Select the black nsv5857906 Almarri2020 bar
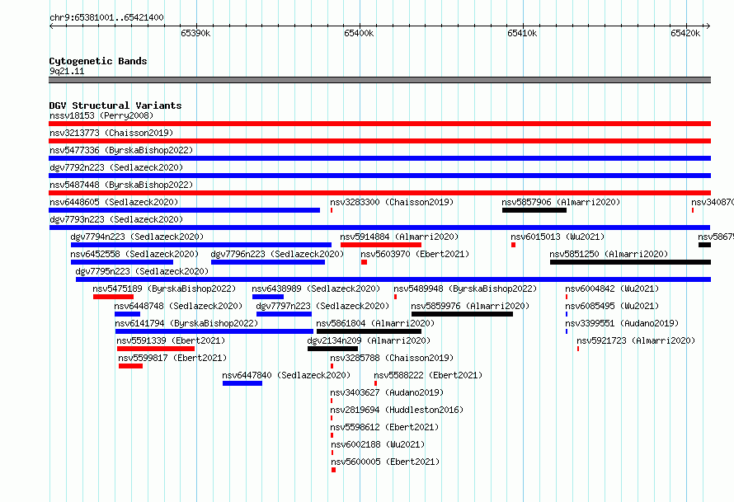The height and width of the screenshot is (502, 734). coord(534,210)
